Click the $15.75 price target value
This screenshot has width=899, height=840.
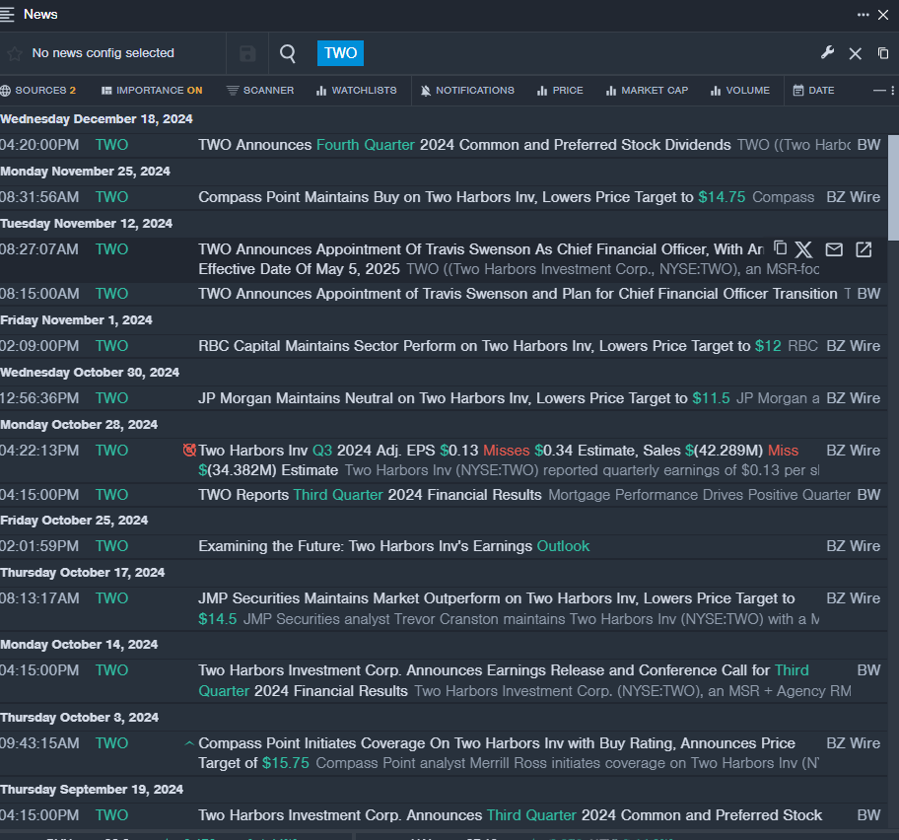coord(286,763)
